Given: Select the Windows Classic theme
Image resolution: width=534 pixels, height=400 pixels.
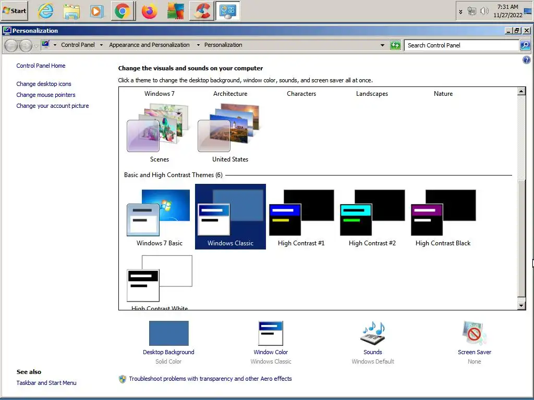Looking at the screenshot, I should pyautogui.click(x=230, y=217).
